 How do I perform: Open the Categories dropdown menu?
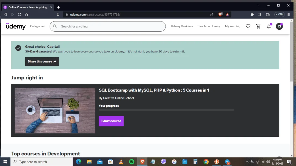(x=37, y=26)
